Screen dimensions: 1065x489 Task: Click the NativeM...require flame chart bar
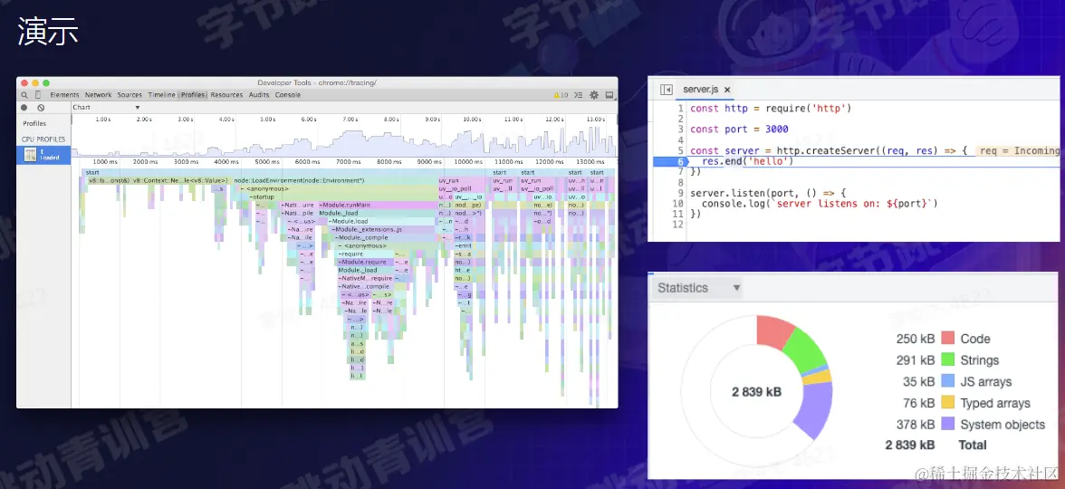tap(366, 279)
